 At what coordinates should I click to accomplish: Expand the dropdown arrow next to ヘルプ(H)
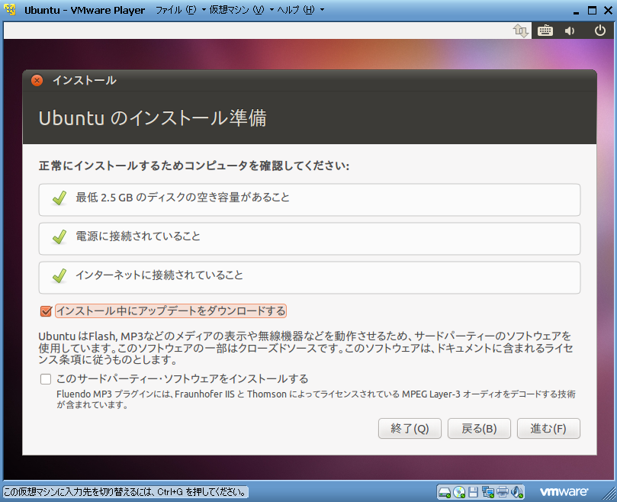point(323,10)
